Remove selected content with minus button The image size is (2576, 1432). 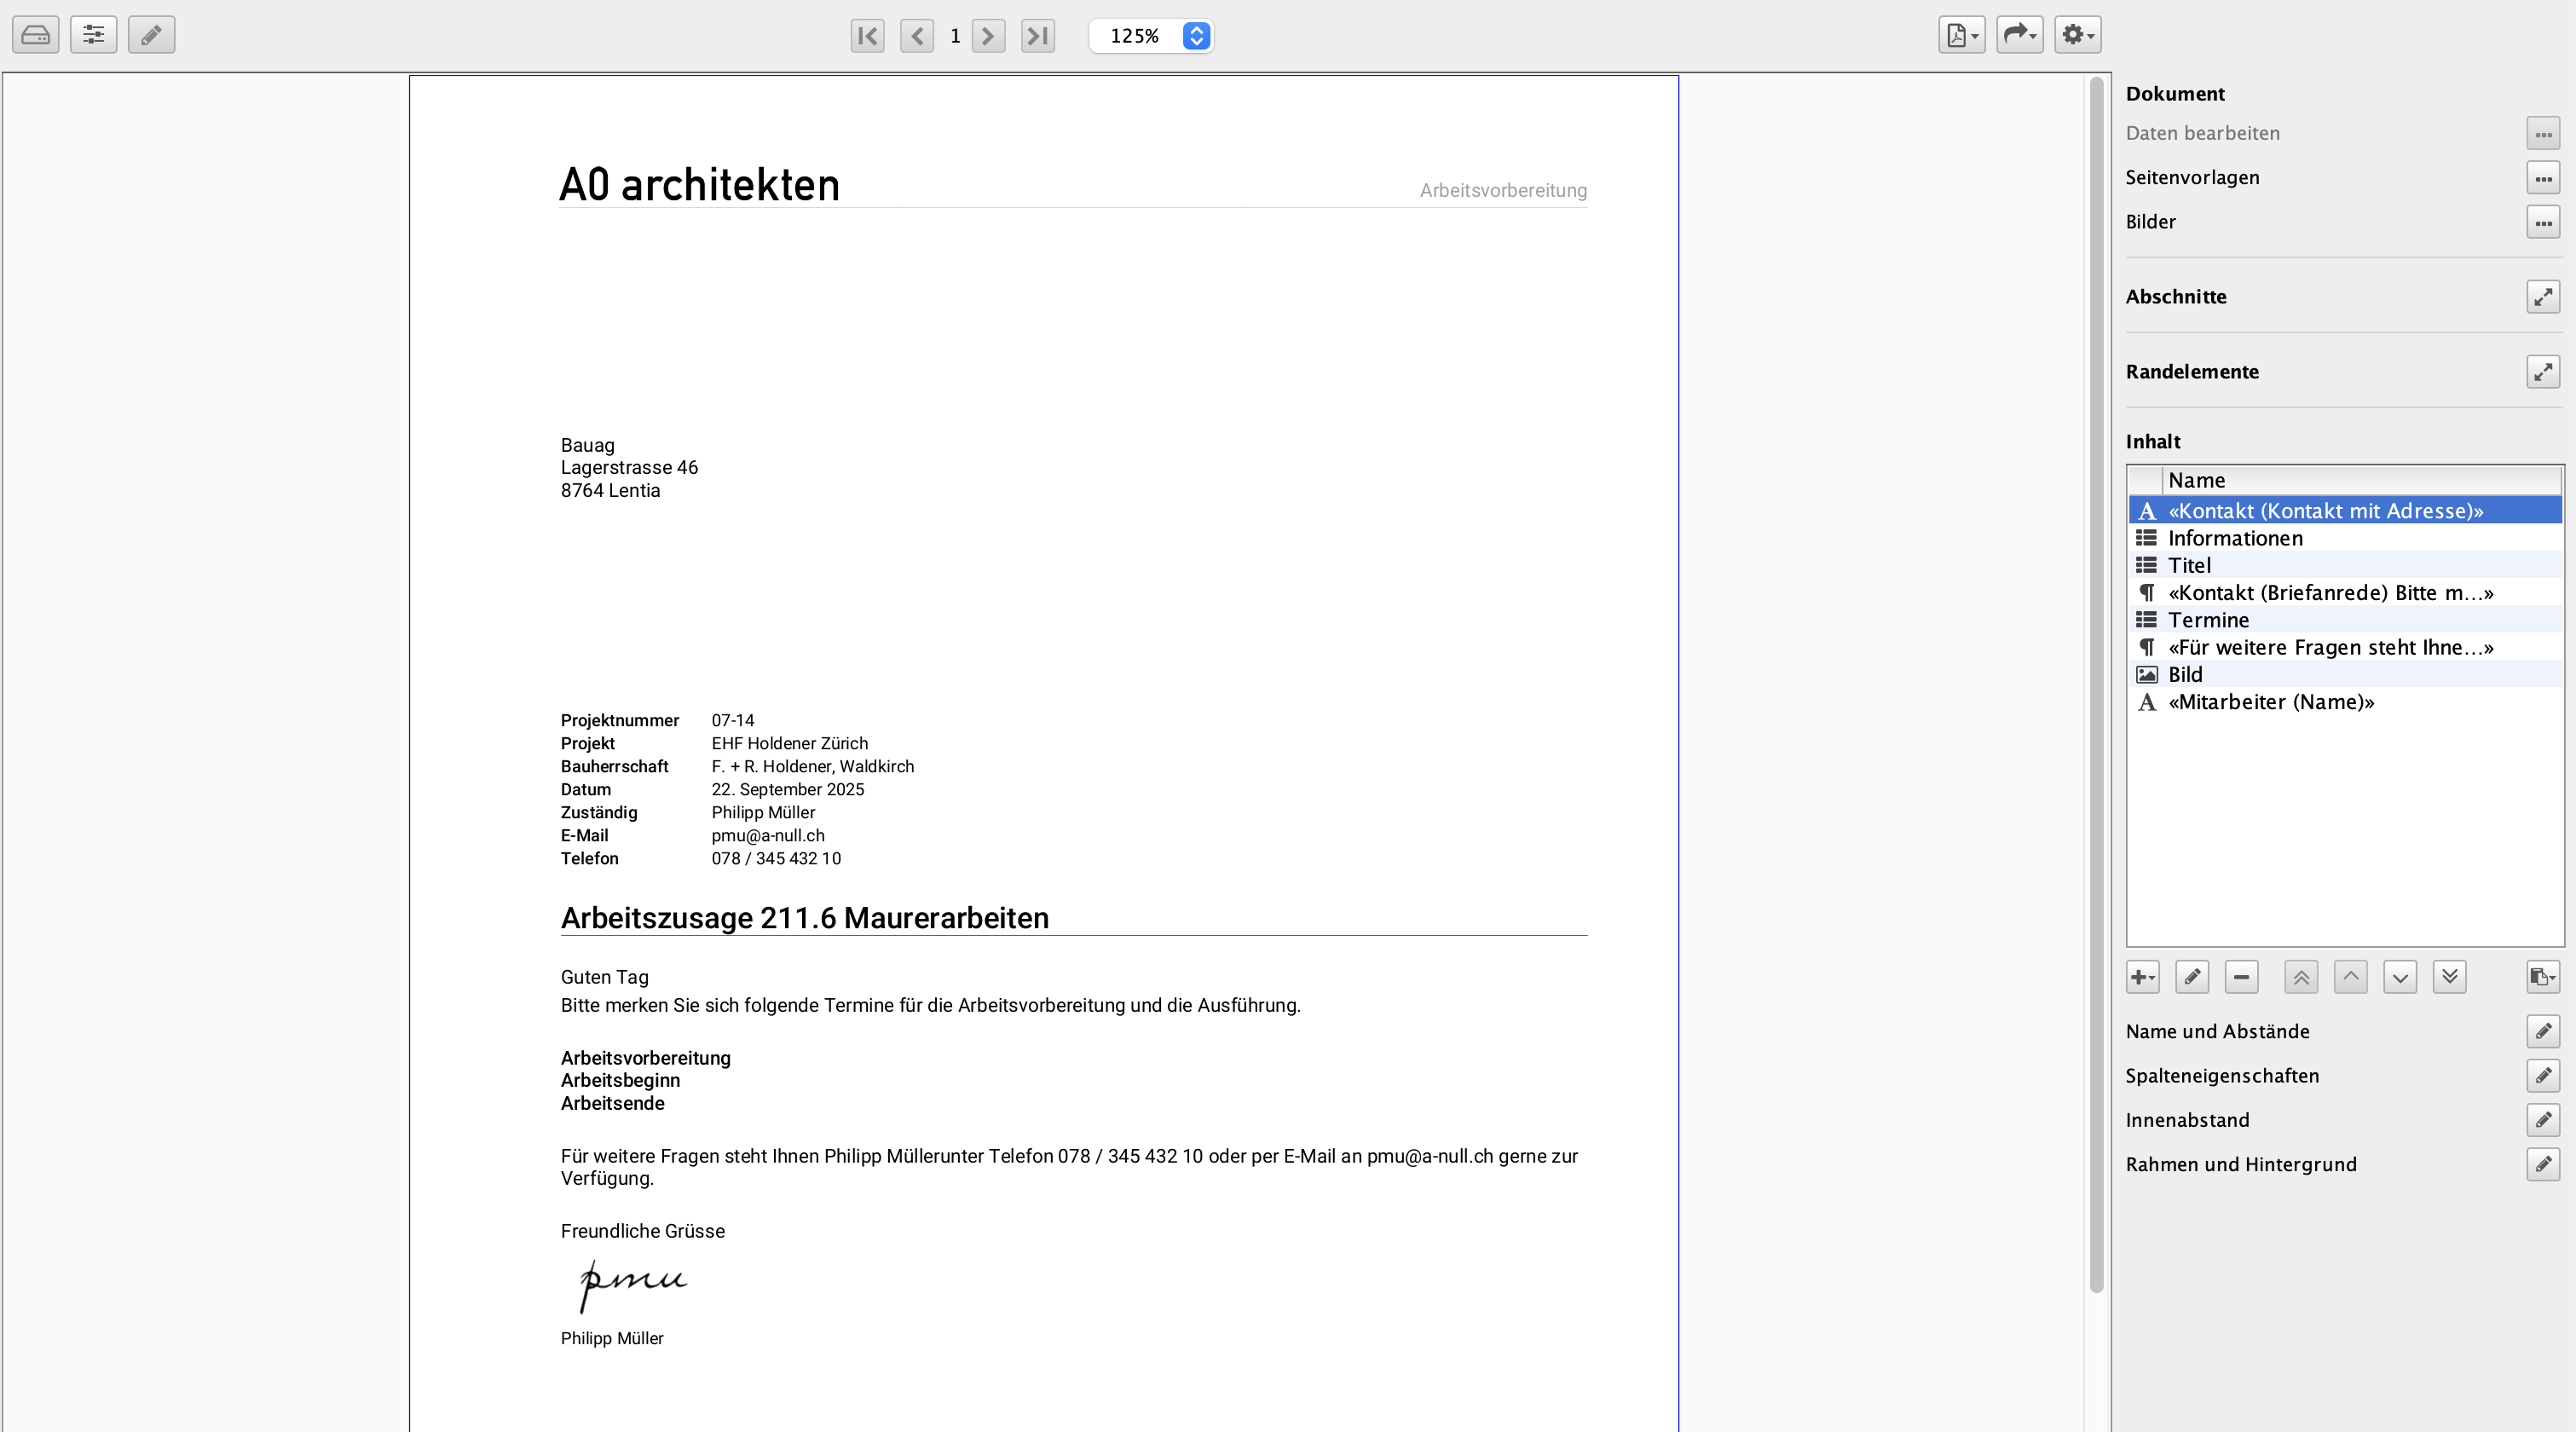click(x=2241, y=977)
